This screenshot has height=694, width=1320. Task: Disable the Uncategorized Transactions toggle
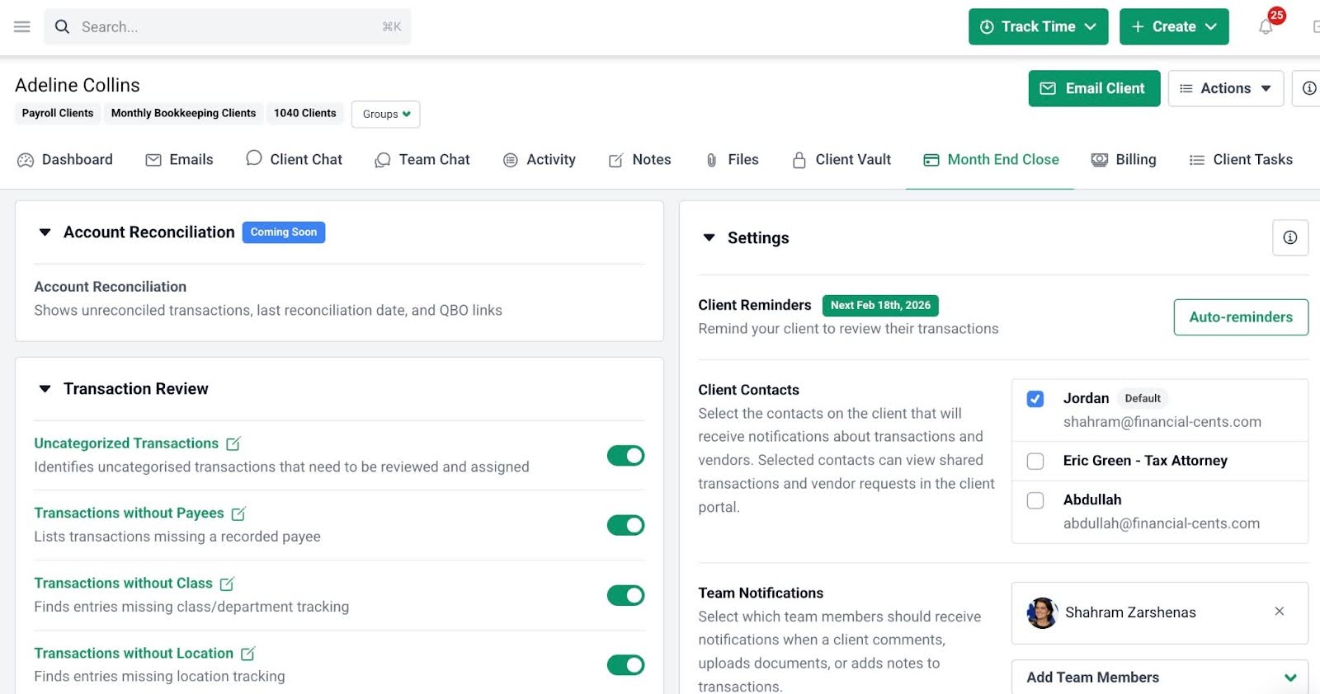point(625,456)
